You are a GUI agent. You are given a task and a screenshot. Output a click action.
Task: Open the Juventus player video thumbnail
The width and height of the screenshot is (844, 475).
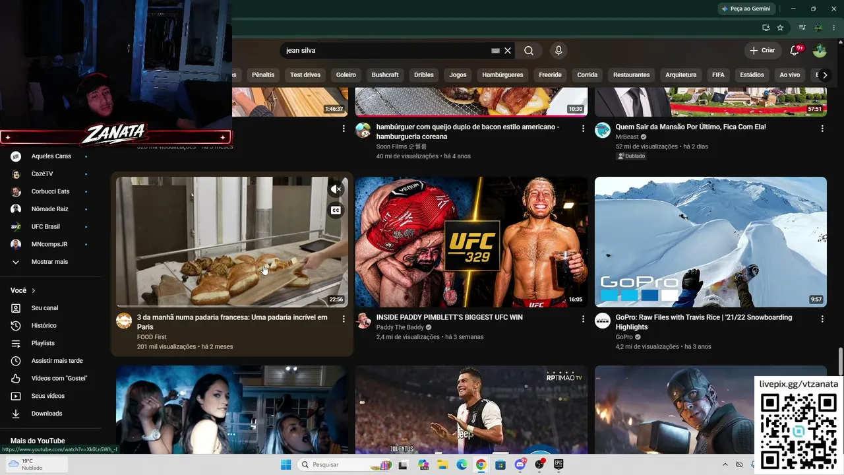tap(471, 410)
